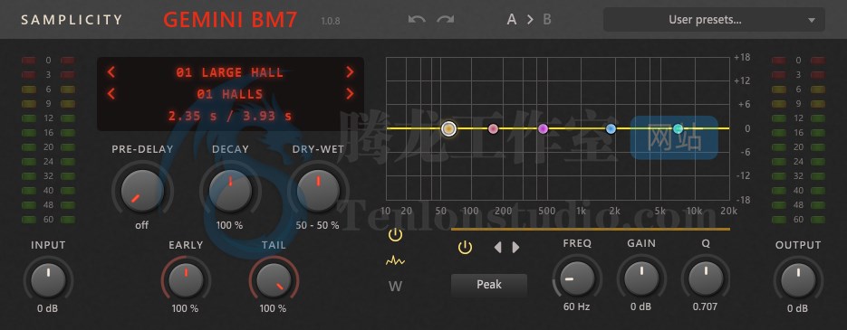This screenshot has width=847, height=330.
Task: Click the version number 1.0.8
Action: pyautogui.click(x=331, y=22)
